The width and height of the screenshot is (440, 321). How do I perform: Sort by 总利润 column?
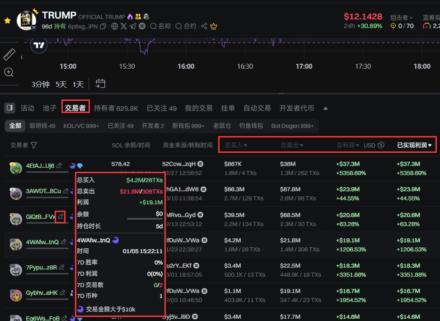tap(348, 145)
